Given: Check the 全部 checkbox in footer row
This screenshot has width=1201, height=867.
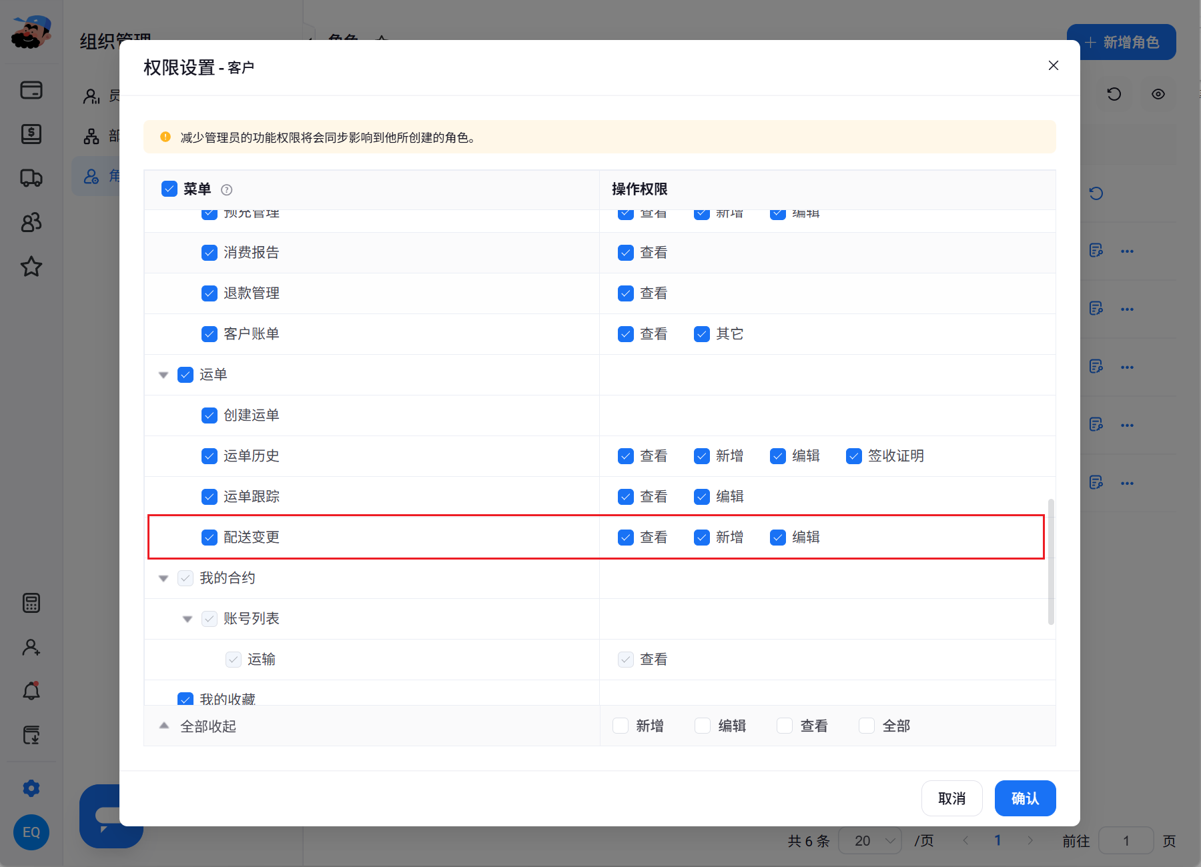Looking at the screenshot, I should pyautogui.click(x=867, y=726).
